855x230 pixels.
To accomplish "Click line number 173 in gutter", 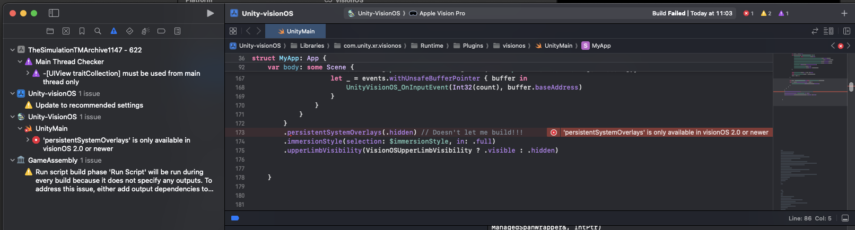I will (240, 132).
